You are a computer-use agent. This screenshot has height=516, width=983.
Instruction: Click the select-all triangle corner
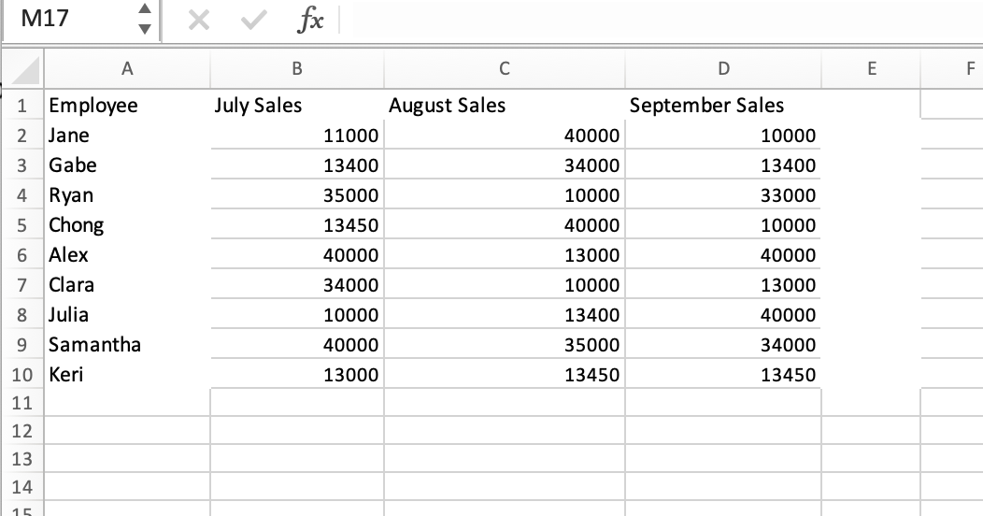click(x=25, y=69)
